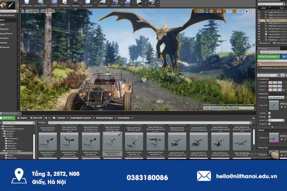Image resolution: width=287 pixels, height=191 pixels.
Task: Click the Settings toolbar icon
Action: (76, 2)
